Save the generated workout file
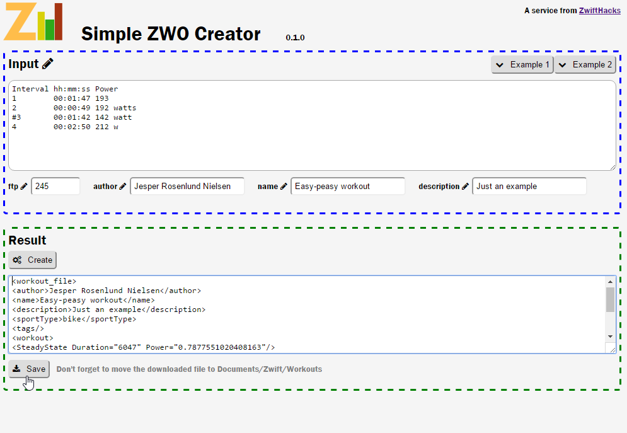 click(x=29, y=369)
